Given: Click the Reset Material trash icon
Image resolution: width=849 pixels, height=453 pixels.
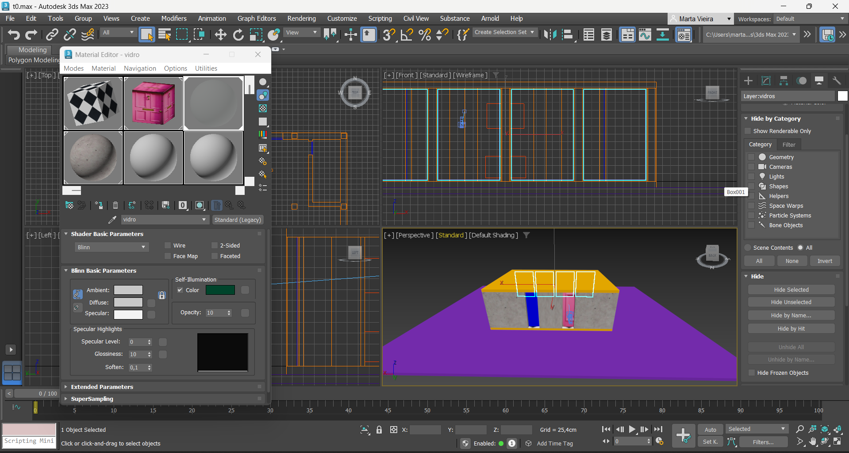Looking at the screenshot, I should (x=115, y=205).
